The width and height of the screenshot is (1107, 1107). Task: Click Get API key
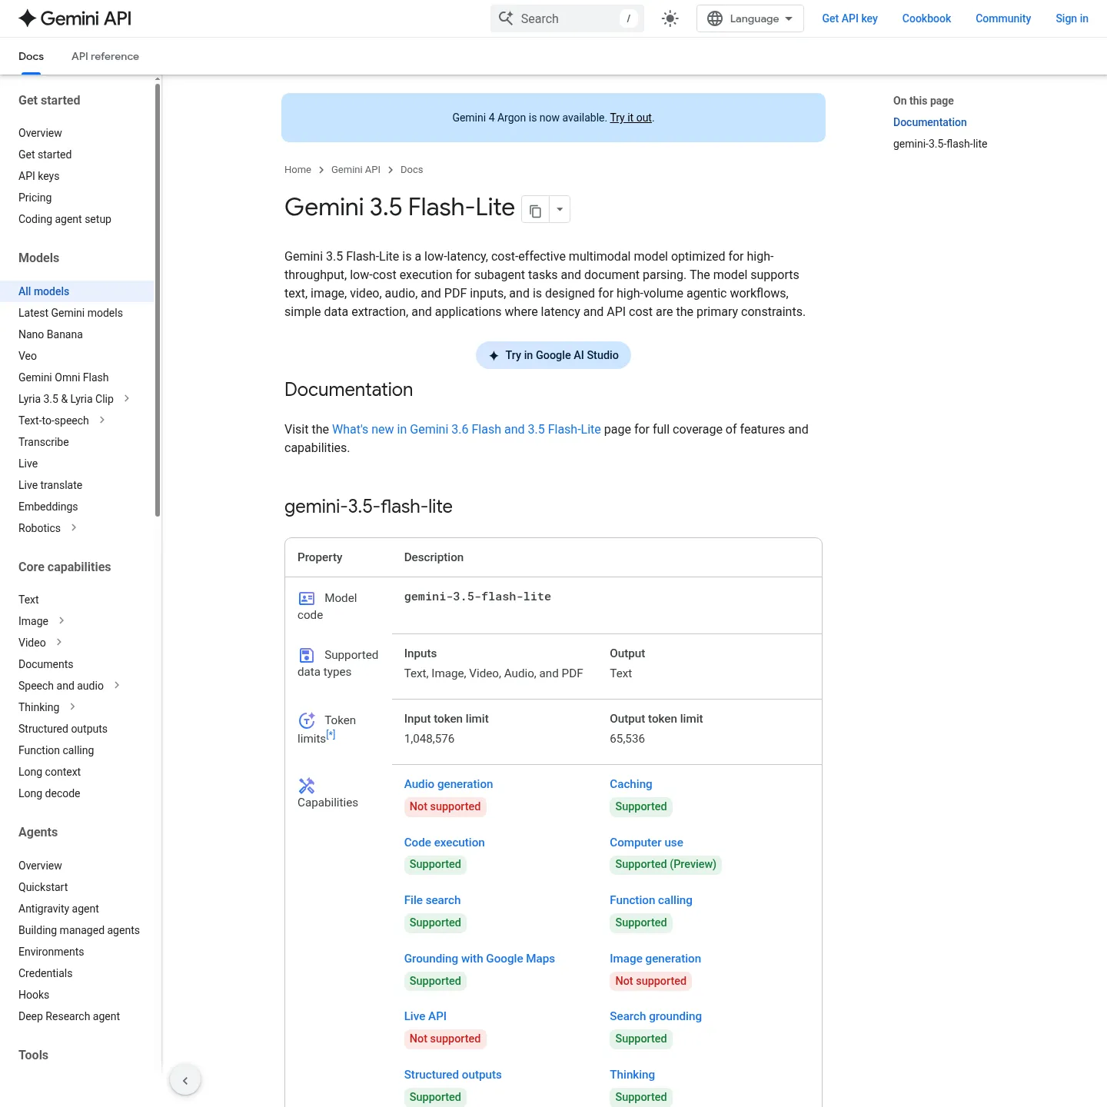click(x=849, y=18)
